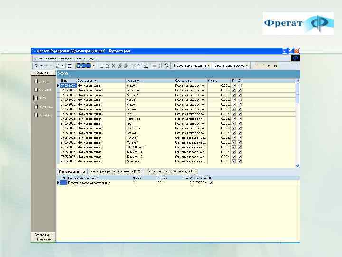342x257 pixels.
Task: Click the Справочники button at sidebar bottom
Action: (x=43, y=235)
